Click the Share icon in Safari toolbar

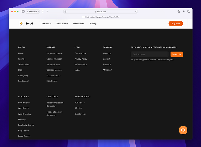tap(179, 11)
